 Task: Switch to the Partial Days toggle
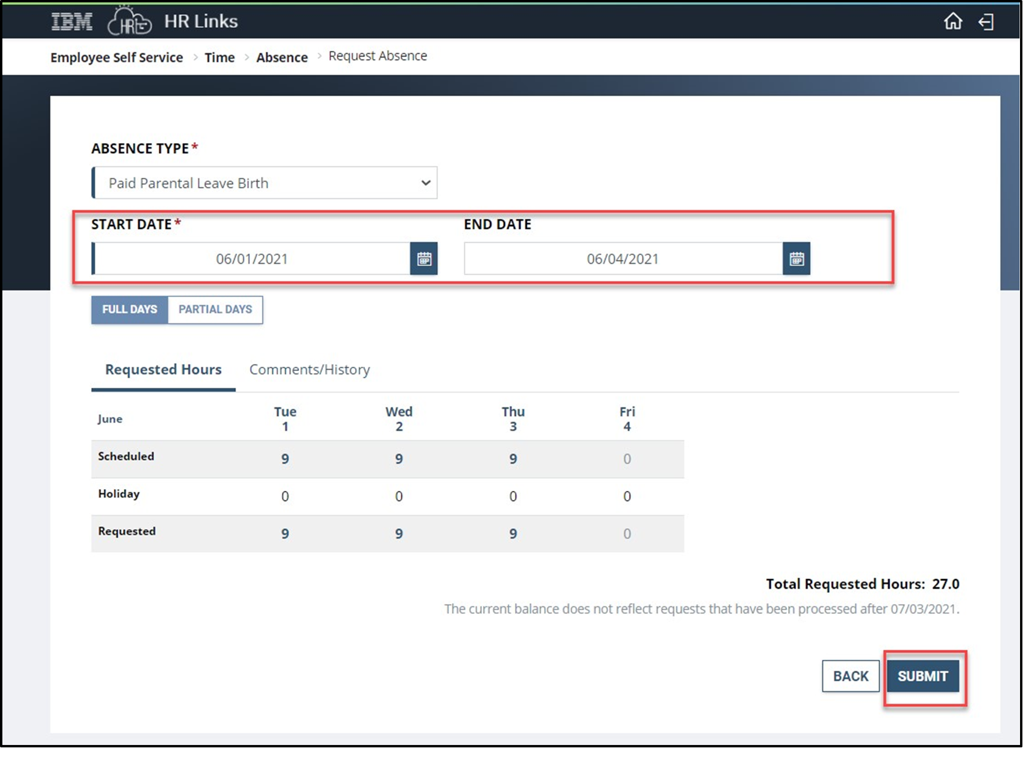pos(215,309)
